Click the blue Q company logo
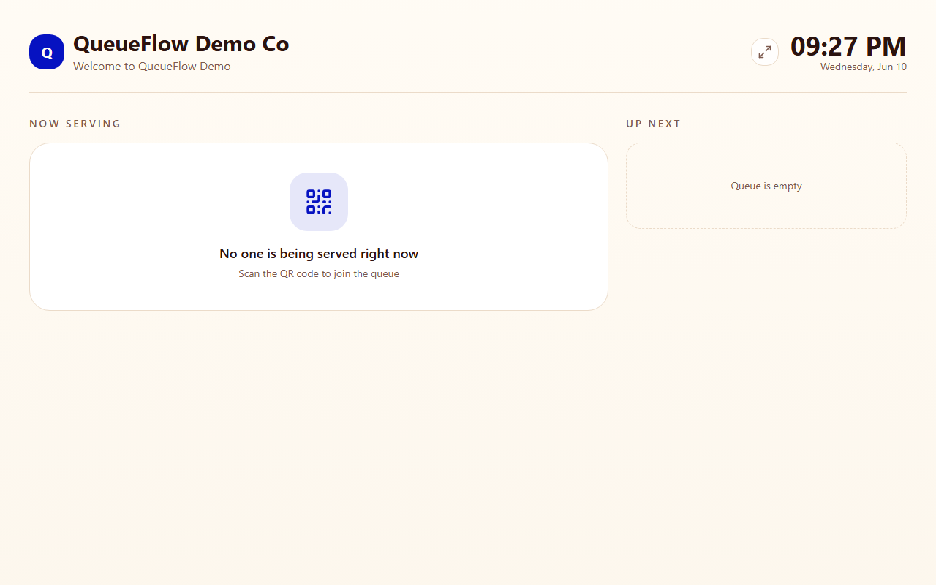Image resolution: width=936 pixels, height=585 pixels. click(47, 52)
